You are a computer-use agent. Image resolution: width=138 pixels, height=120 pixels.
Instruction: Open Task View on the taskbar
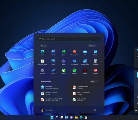tap(62, 117)
